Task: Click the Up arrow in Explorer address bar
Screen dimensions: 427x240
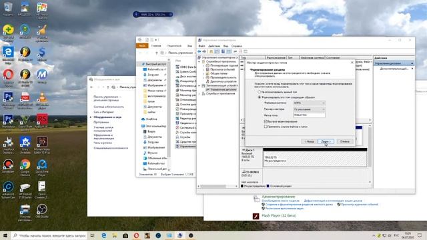Action: (x=157, y=53)
